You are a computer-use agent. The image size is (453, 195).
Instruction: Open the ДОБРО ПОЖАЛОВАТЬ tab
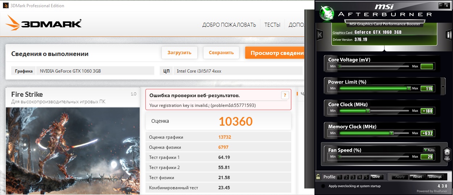[x=229, y=25]
